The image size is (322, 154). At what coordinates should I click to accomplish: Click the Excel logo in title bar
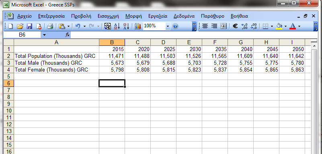(x=6, y=4)
